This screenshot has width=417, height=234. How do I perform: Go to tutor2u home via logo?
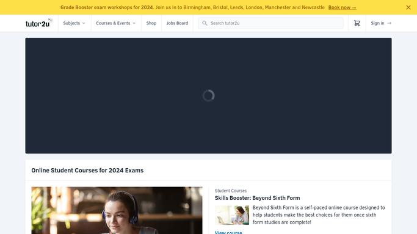pyautogui.click(x=39, y=23)
